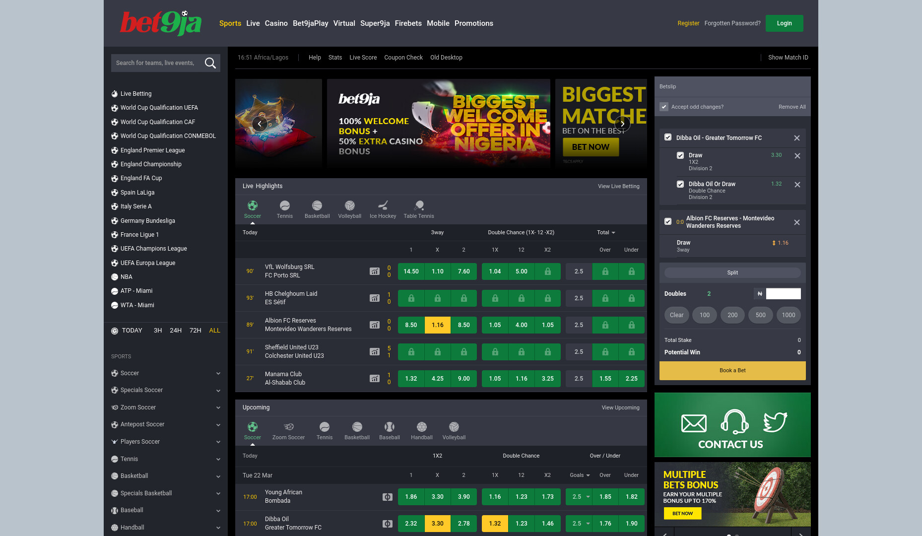Toggle 1.32 1X odd for Dibba Oil
This screenshot has height=536, width=922.
coord(495,524)
